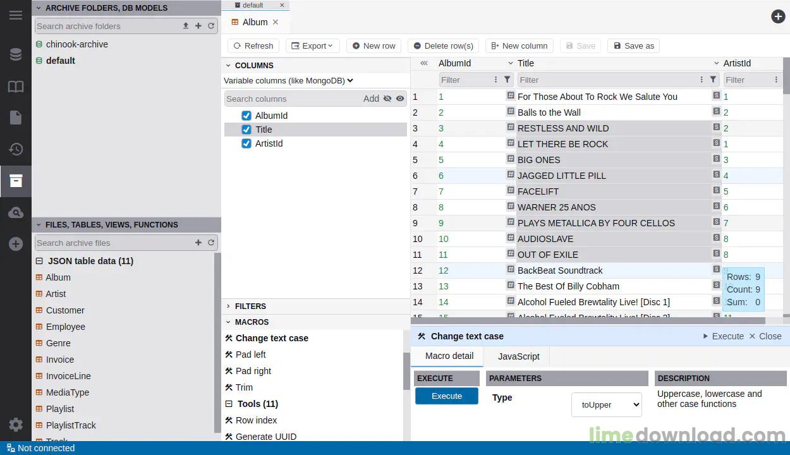Select the Generate UUID macro
The height and width of the screenshot is (455, 790).
(265, 437)
